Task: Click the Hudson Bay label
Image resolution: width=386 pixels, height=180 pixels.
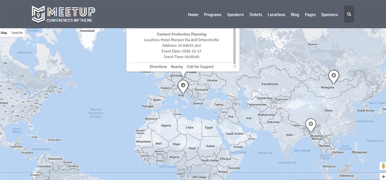Action: coord(24,52)
